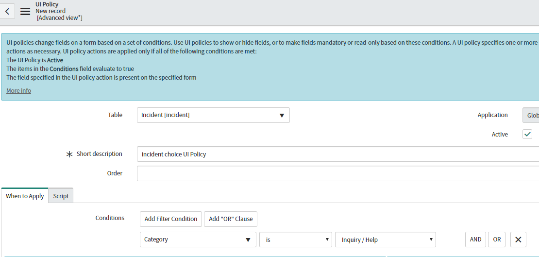Image resolution: width=539 pixels, height=257 pixels.
Task: Click the OR condition button
Action: 497,240
